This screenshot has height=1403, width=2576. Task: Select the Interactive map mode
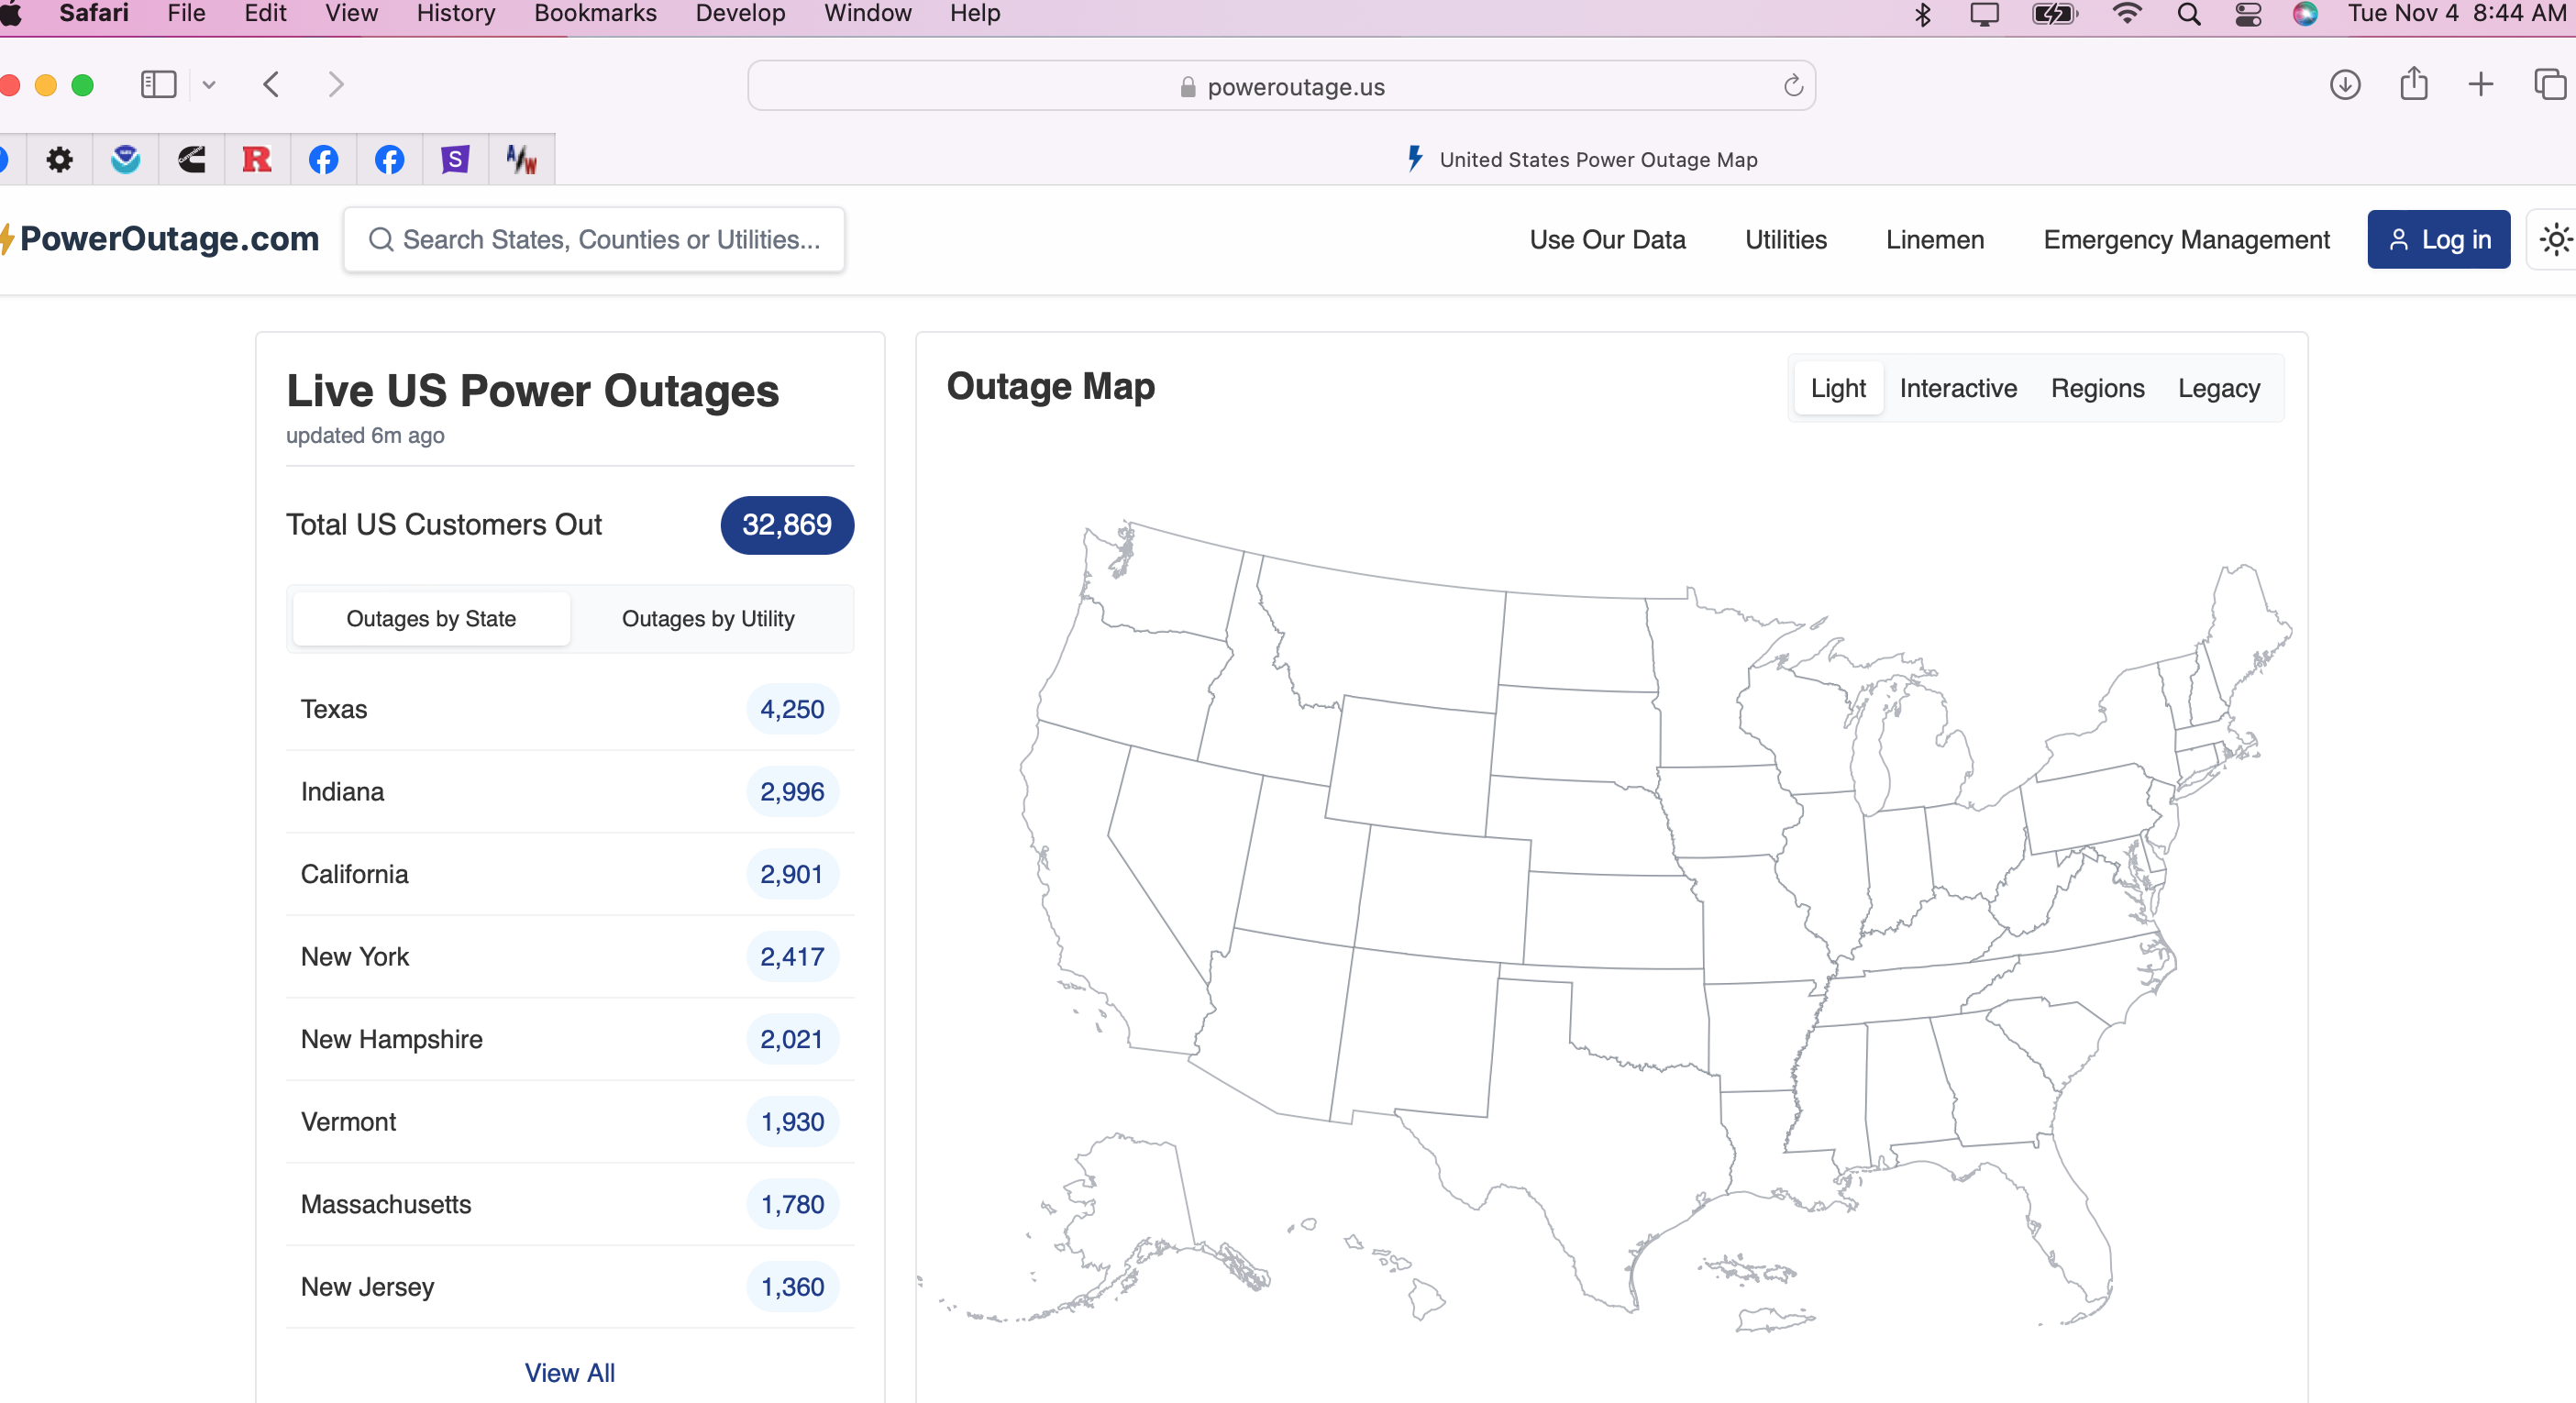(x=1957, y=388)
